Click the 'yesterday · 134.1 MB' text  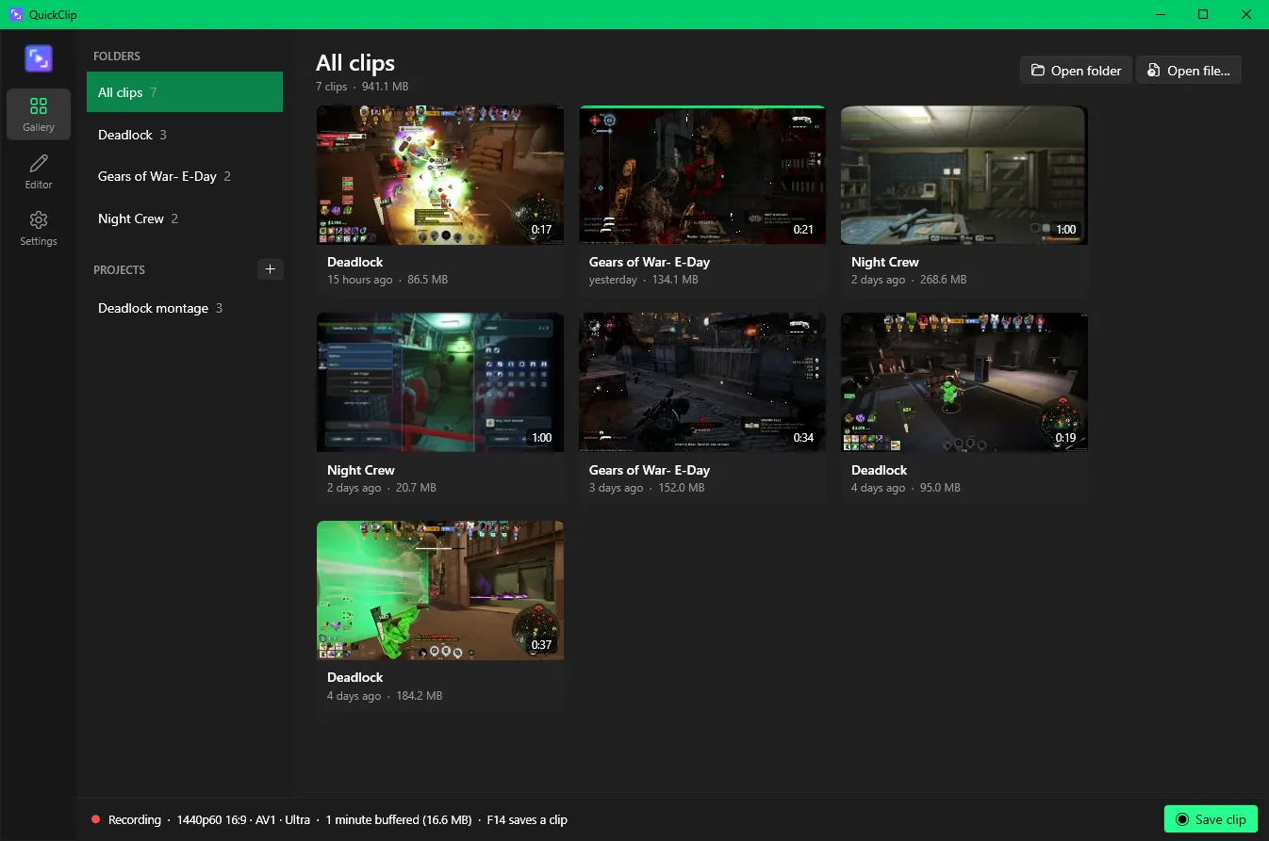pyautogui.click(x=644, y=280)
